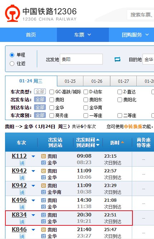The width and height of the screenshot is (154, 239).
Task: Check 贵阳东 departure station
Action: pos(86,100)
